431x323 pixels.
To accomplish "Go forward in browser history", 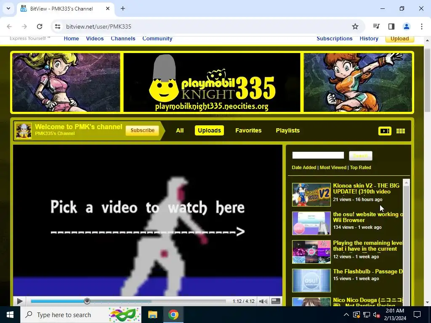I will (24, 26).
